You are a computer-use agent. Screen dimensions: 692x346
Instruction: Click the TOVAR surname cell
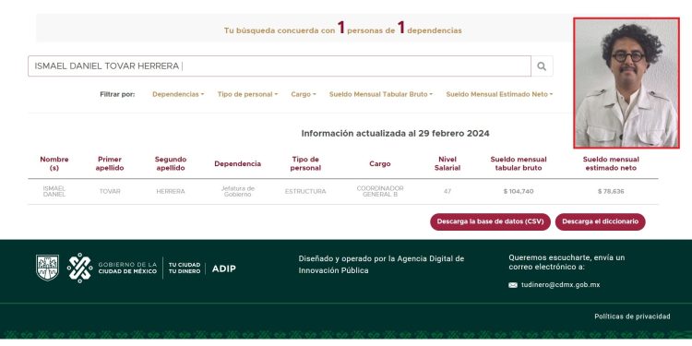(110, 192)
